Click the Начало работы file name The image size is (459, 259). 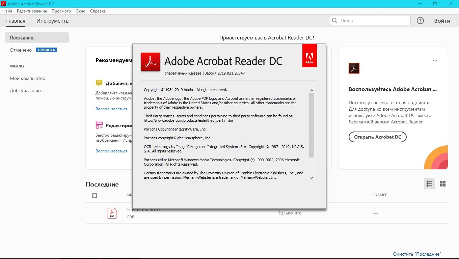(144, 209)
